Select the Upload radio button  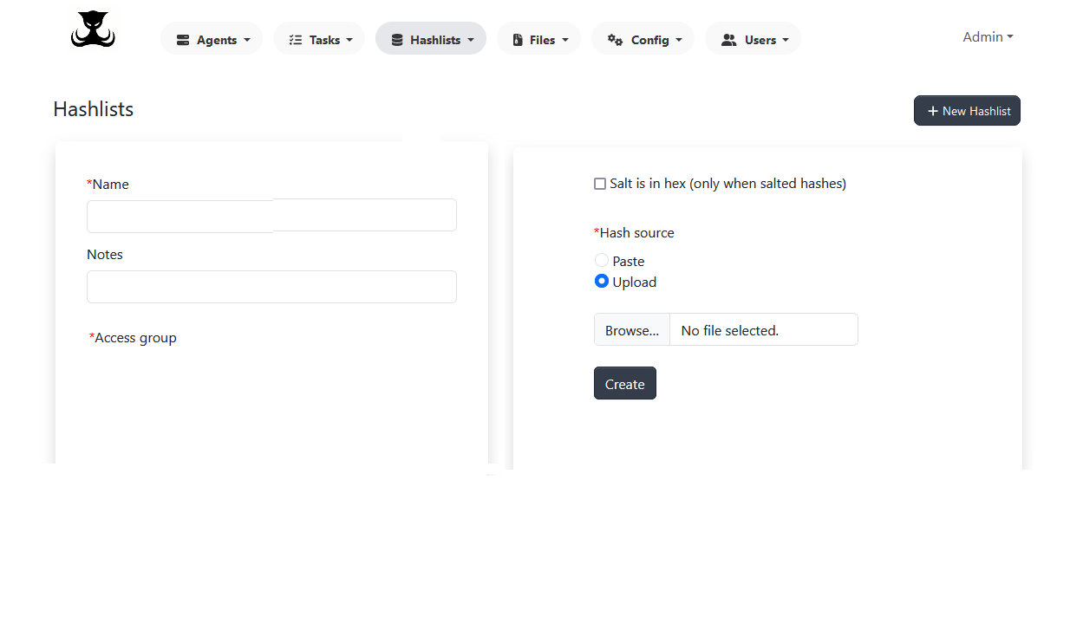point(602,281)
